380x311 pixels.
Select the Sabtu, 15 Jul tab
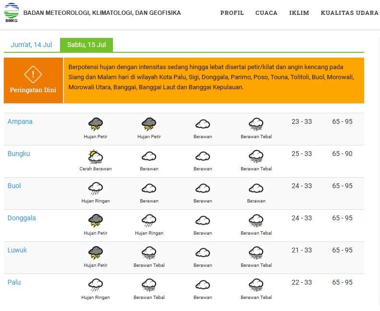pyautogui.click(x=86, y=45)
